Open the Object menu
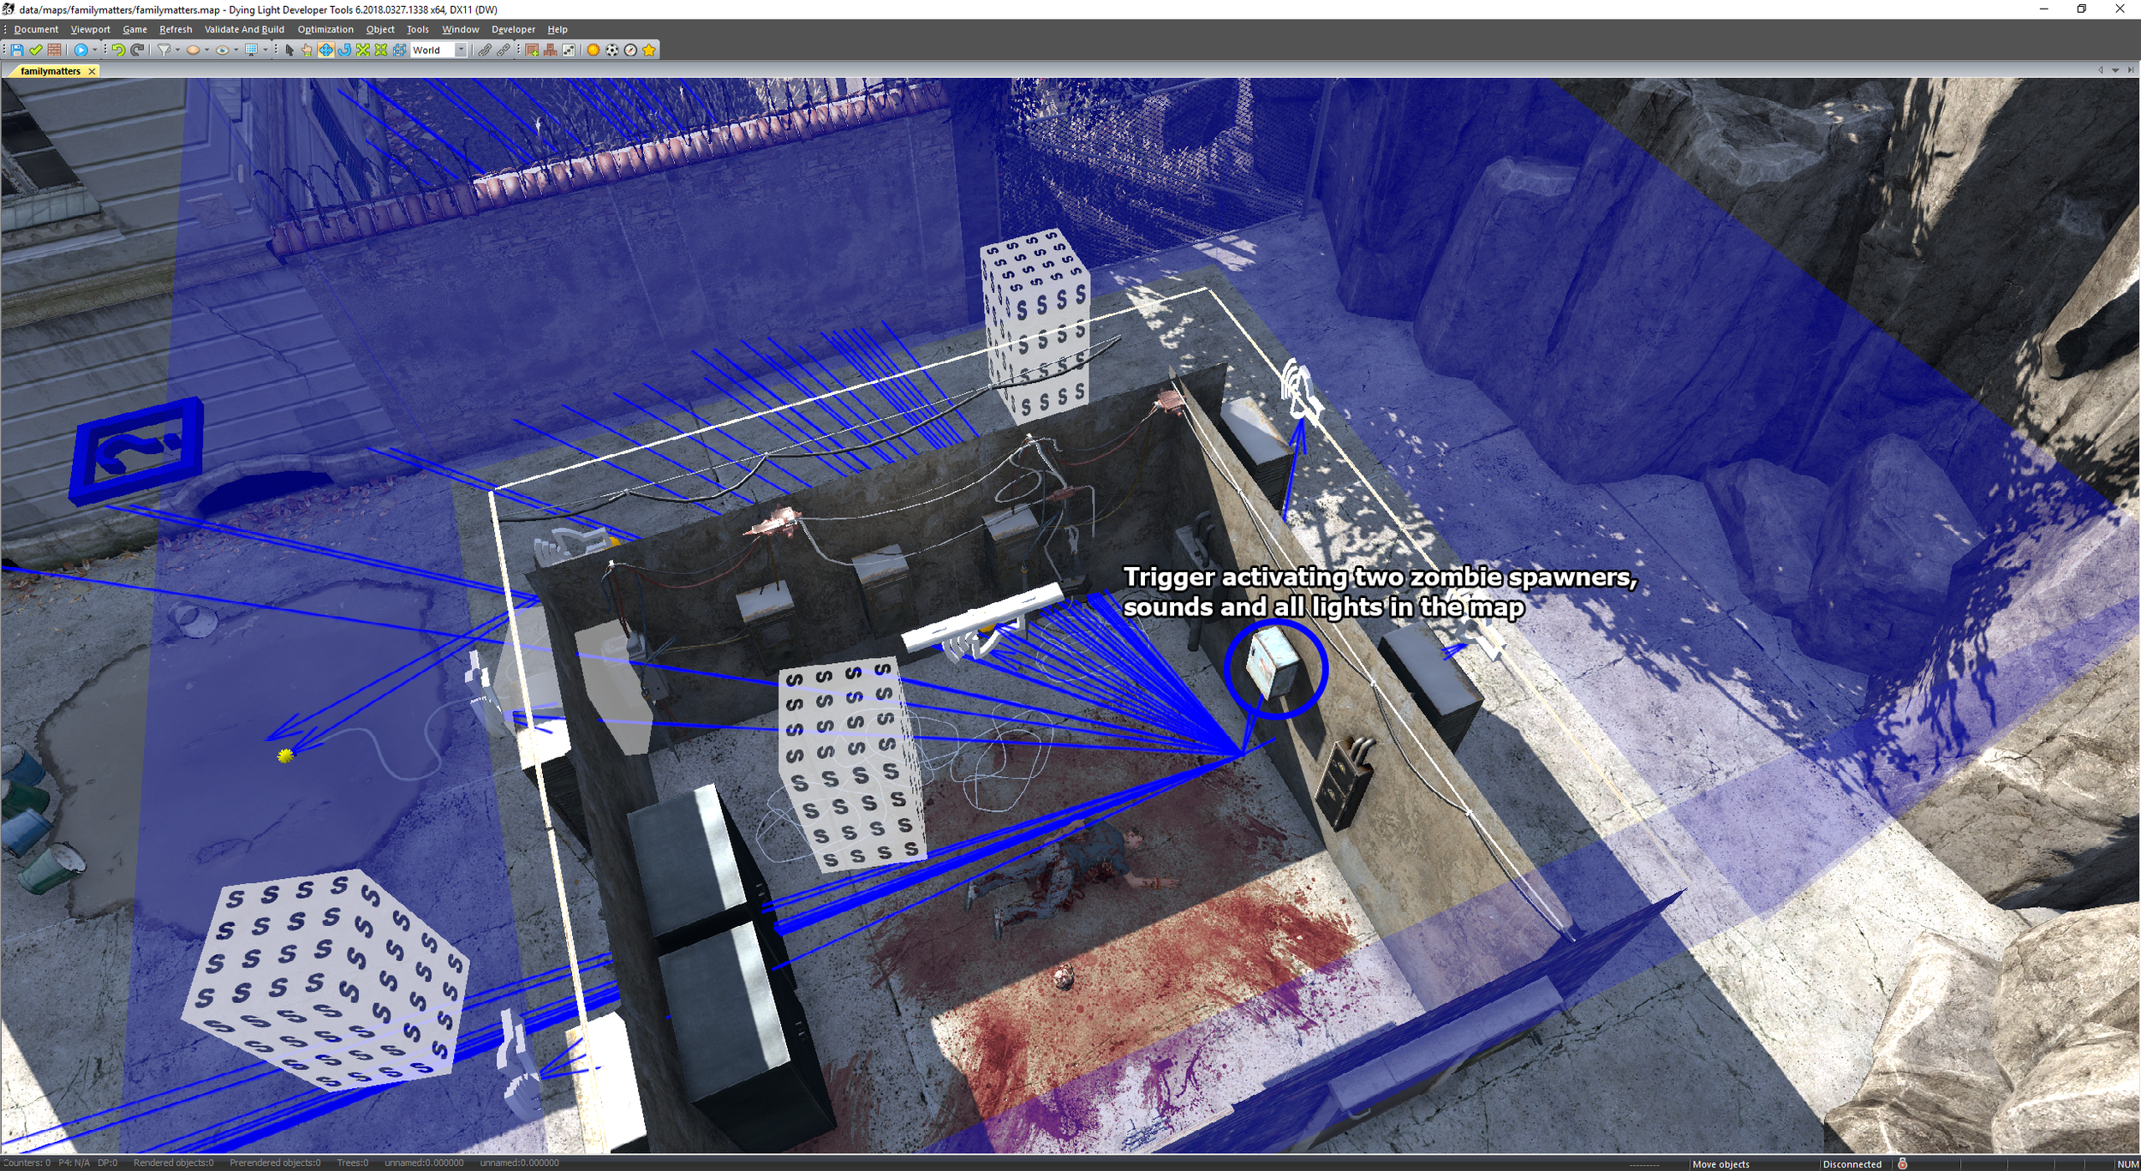2141x1171 pixels. (380, 29)
